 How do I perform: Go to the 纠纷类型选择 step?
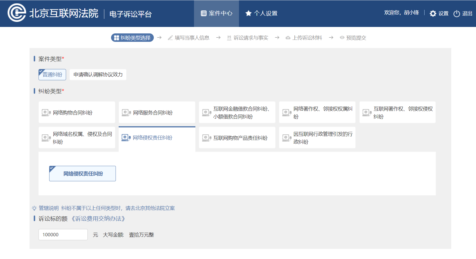coord(132,38)
